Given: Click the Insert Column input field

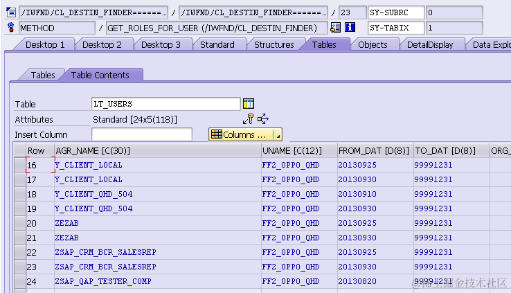Looking at the screenshot, I should 142,134.
